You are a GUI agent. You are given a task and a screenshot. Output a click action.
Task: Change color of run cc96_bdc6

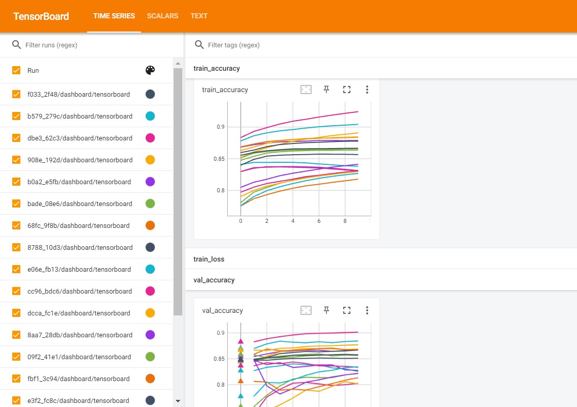[150, 291]
